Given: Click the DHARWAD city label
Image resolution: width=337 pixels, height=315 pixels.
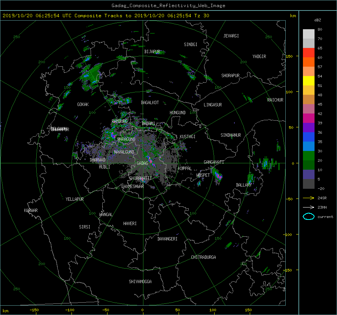Looking at the screenshot, I should coord(98,160).
